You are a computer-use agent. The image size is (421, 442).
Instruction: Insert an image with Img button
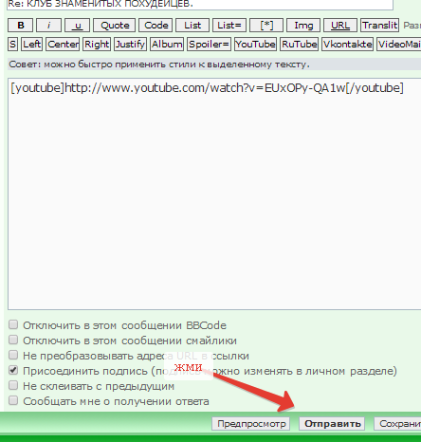pos(303,25)
